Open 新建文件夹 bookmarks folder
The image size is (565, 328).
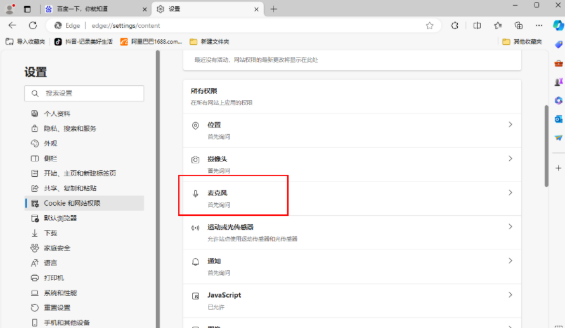pos(209,42)
